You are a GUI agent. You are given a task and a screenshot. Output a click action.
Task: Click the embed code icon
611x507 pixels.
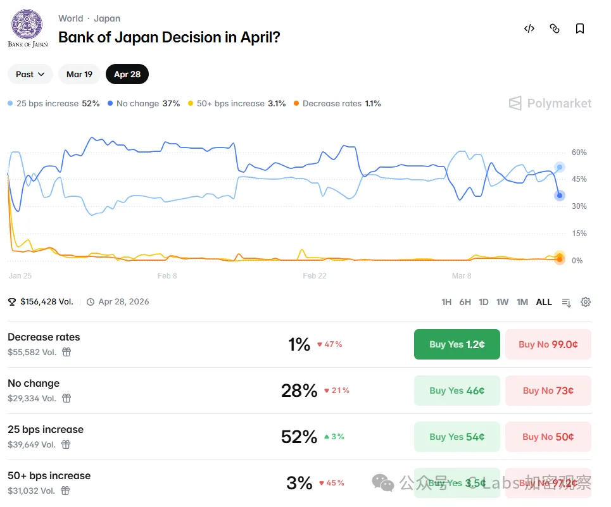[x=529, y=28]
